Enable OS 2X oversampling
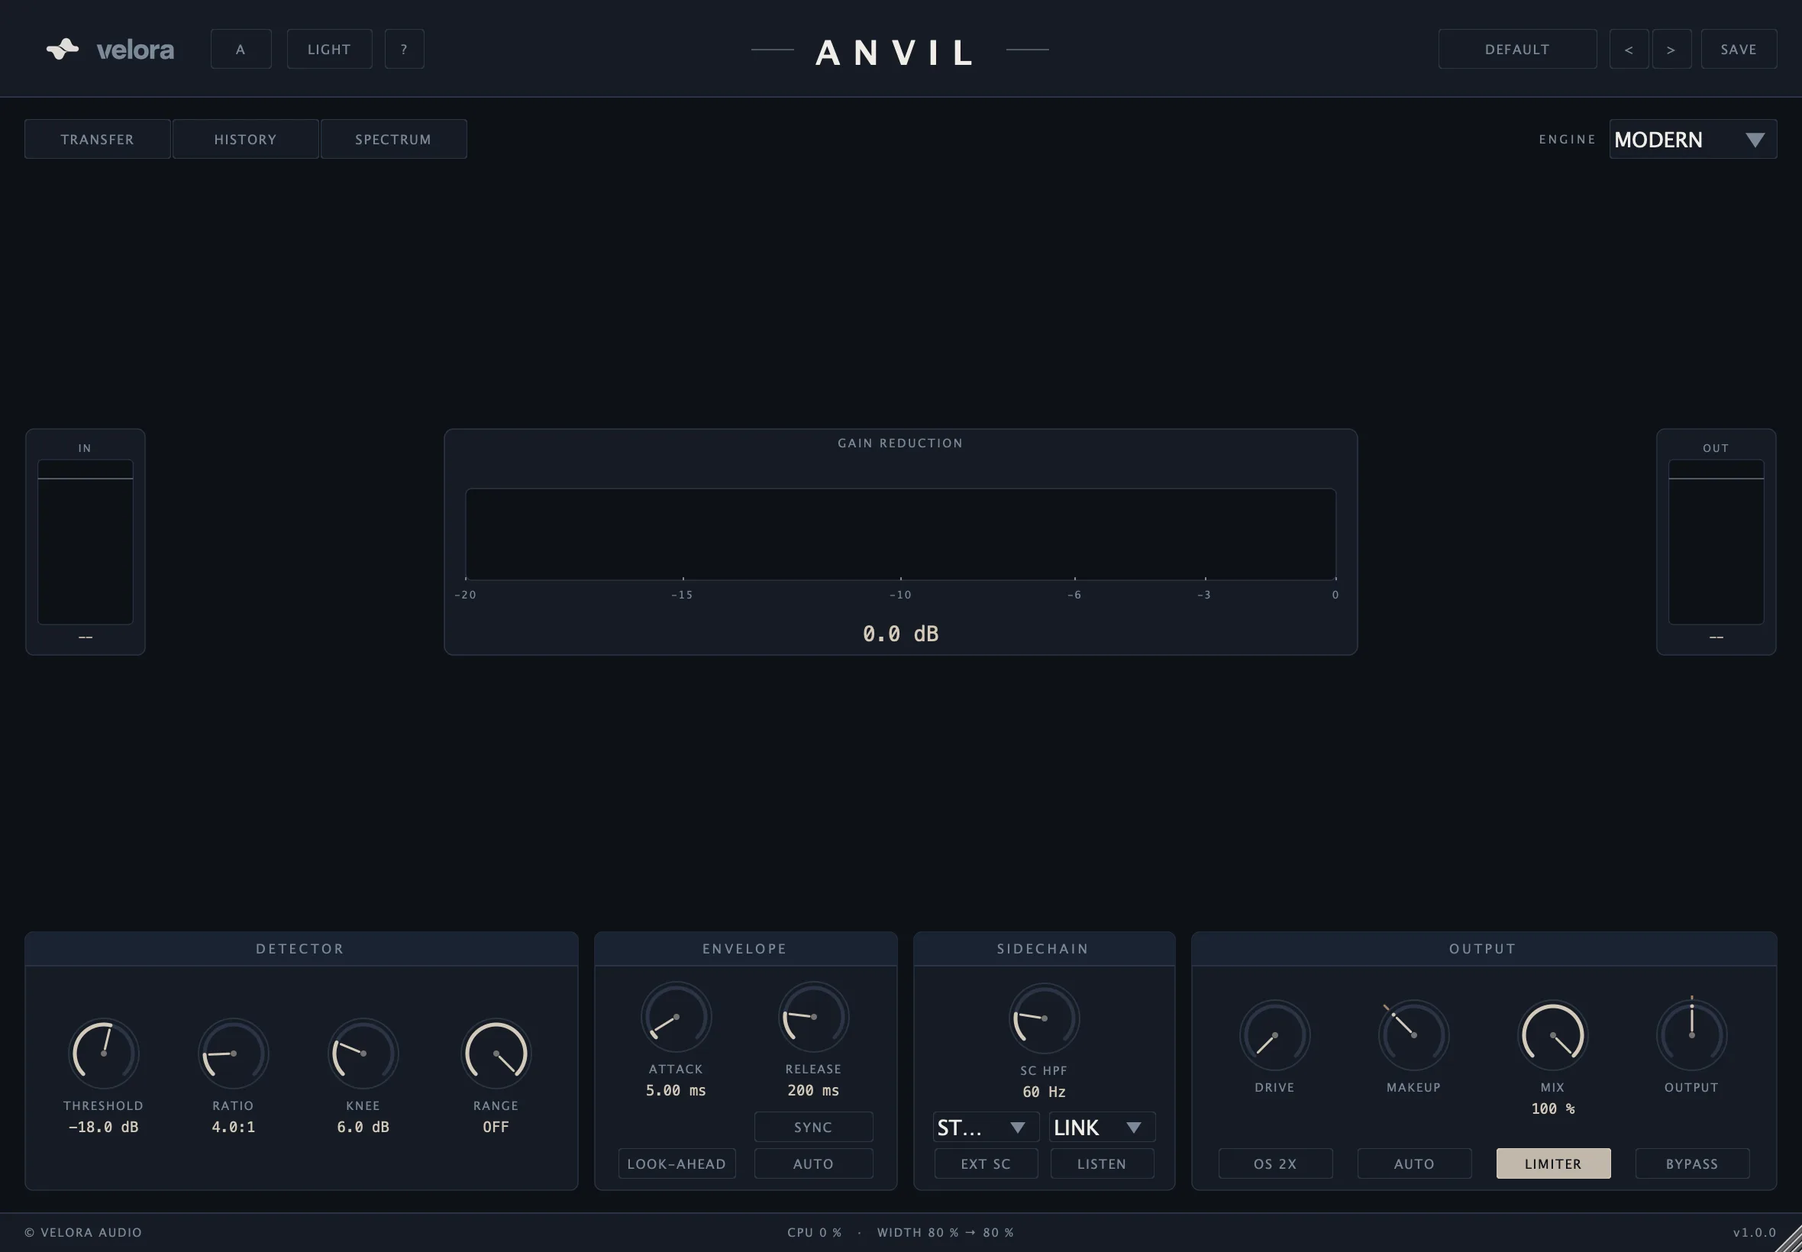The width and height of the screenshot is (1802, 1252). click(1275, 1163)
